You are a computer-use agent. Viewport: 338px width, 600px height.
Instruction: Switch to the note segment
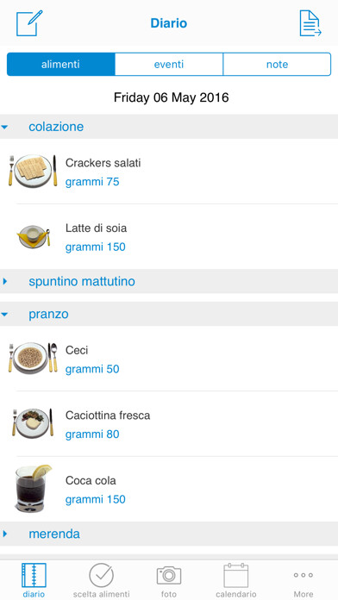coord(277,65)
